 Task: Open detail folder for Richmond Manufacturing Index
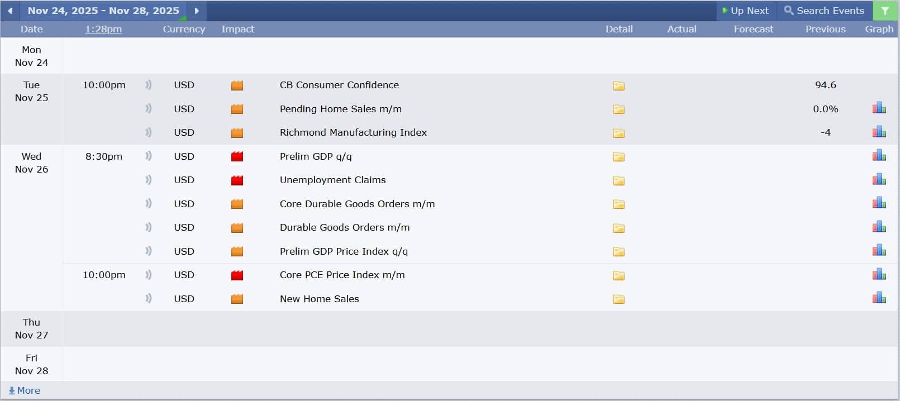coord(618,133)
